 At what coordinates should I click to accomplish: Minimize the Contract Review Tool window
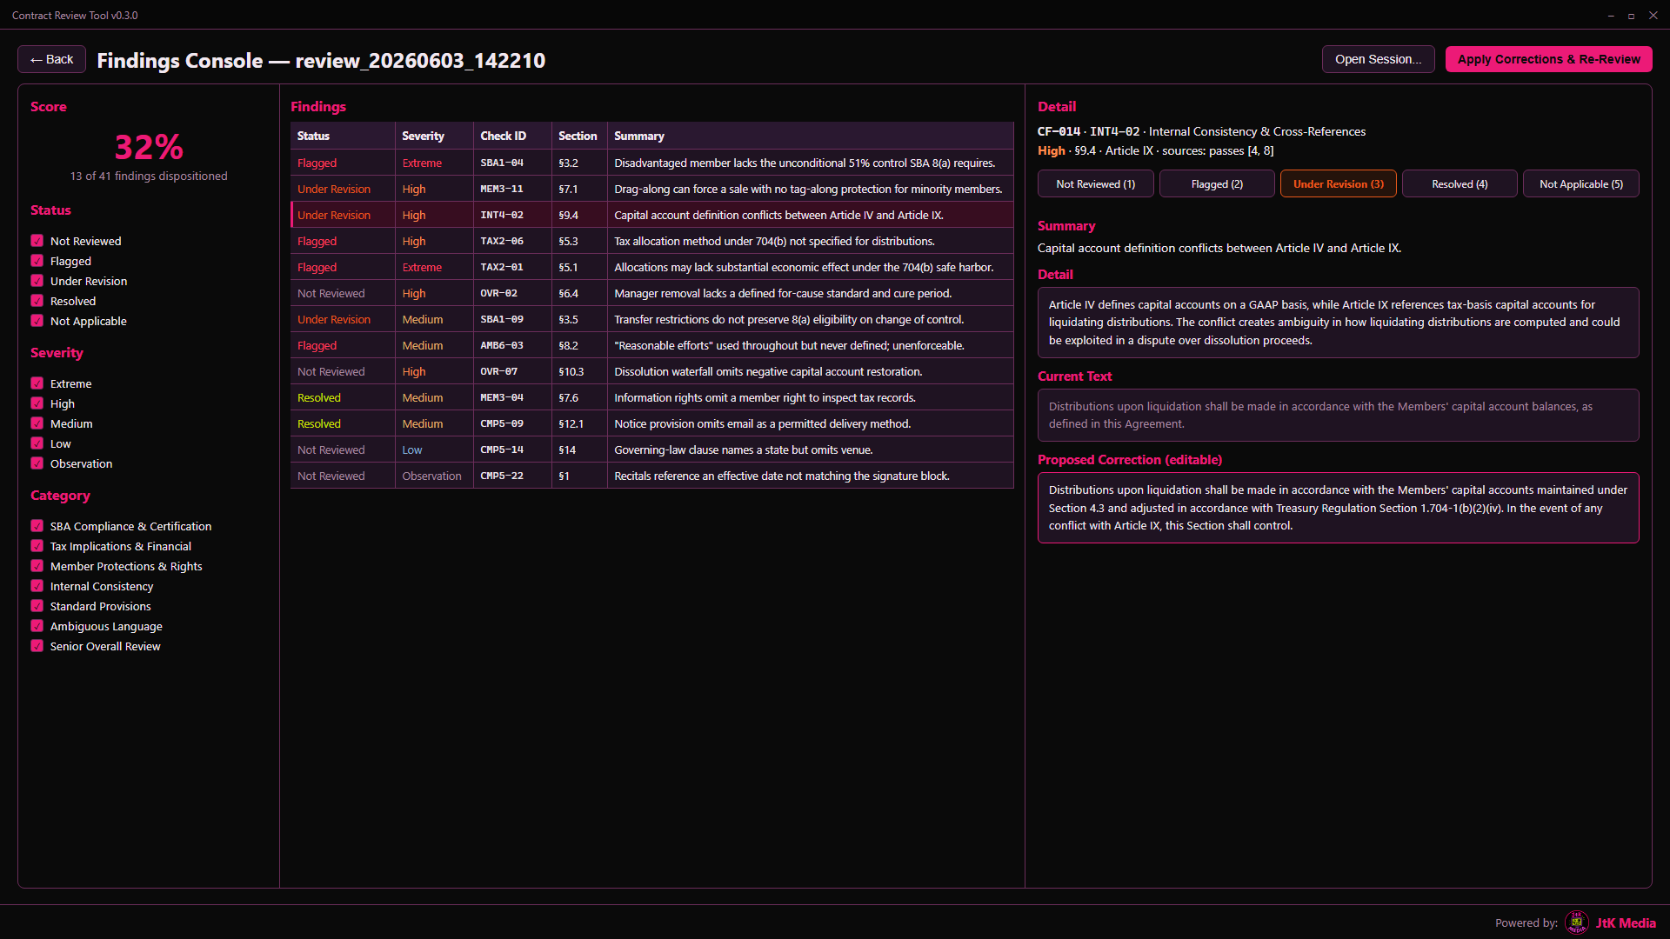pos(1611,16)
